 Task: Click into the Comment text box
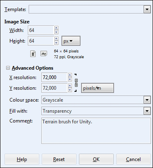tap(96, 131)
